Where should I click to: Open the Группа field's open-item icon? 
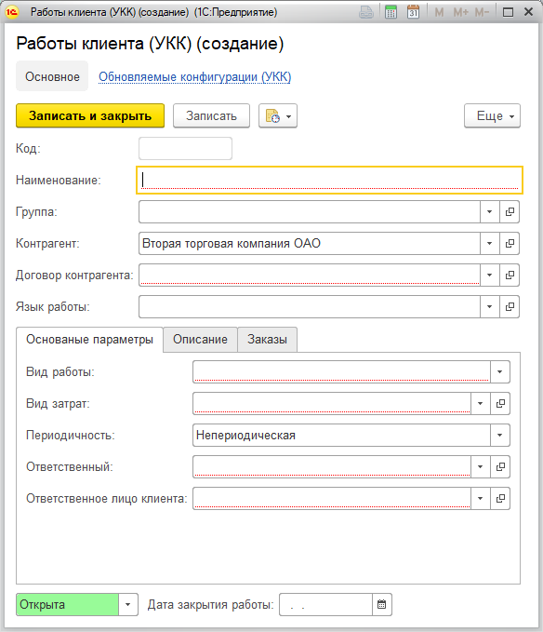(x=510, y=211)
